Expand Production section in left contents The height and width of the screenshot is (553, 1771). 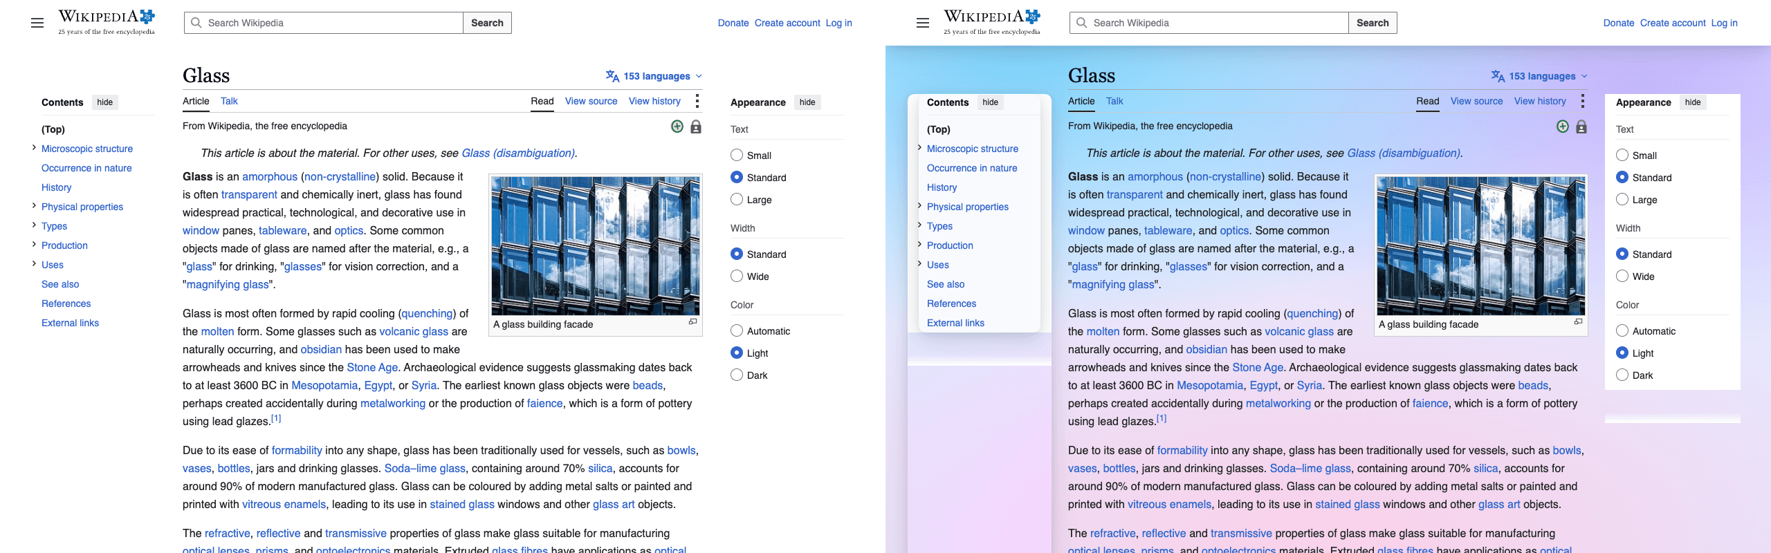click(34, 245)
